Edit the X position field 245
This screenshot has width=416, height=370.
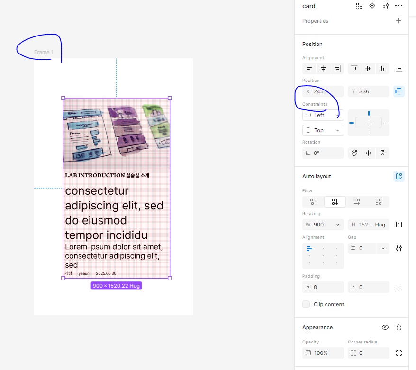click(x=323, y=91)
